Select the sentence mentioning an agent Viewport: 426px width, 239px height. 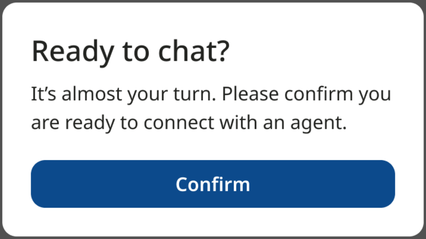click(x=189, y=122)
